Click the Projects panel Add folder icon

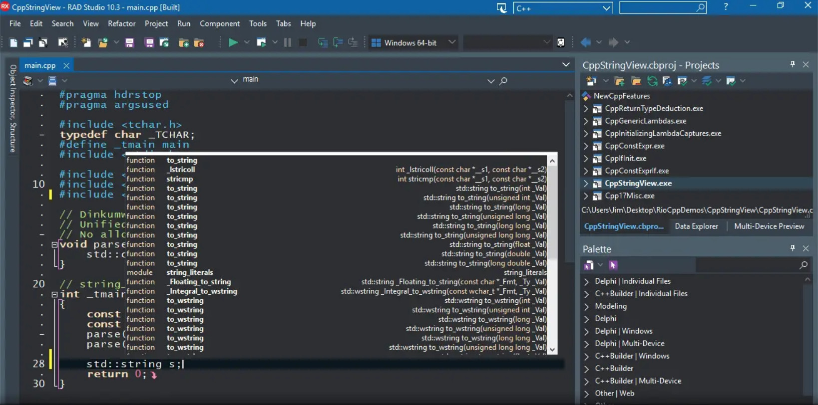(x=619, y=81)
